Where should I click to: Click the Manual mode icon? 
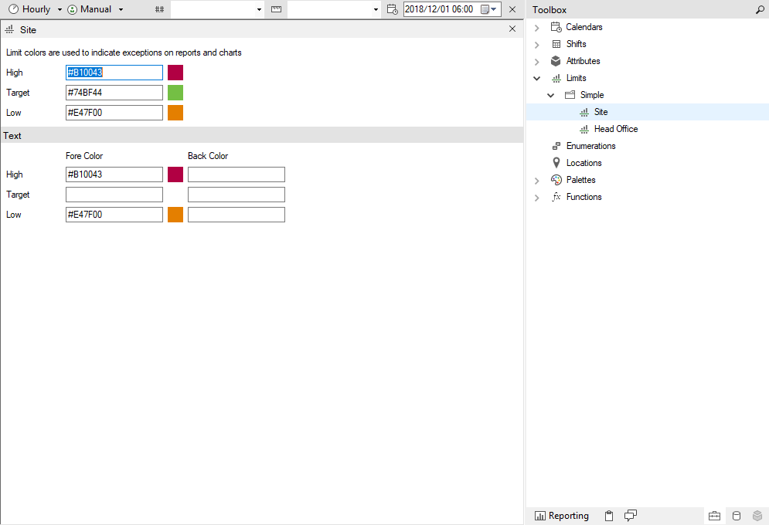[x=72, y=9]
